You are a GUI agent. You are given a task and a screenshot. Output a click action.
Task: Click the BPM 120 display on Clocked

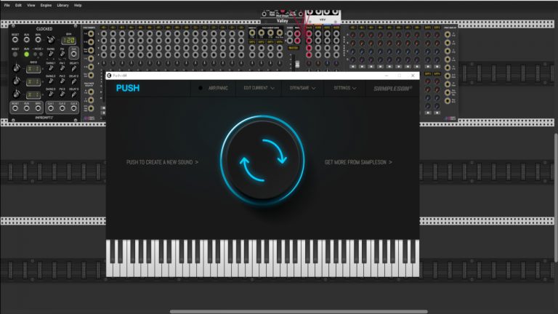pos(68,40)
